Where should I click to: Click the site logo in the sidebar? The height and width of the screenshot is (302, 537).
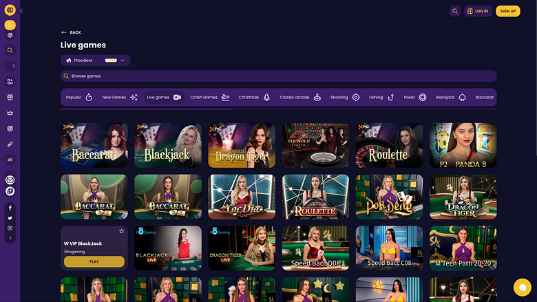tap(10, 10)
